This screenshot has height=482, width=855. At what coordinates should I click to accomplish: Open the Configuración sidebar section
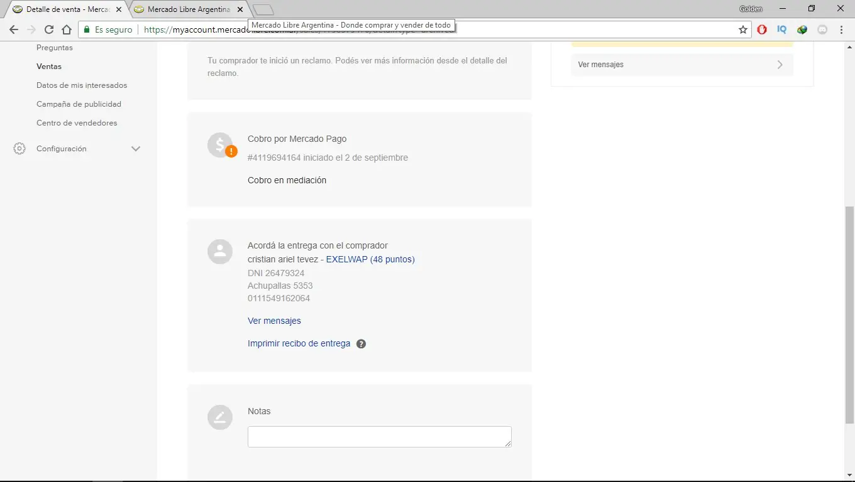tap(62, 149)
